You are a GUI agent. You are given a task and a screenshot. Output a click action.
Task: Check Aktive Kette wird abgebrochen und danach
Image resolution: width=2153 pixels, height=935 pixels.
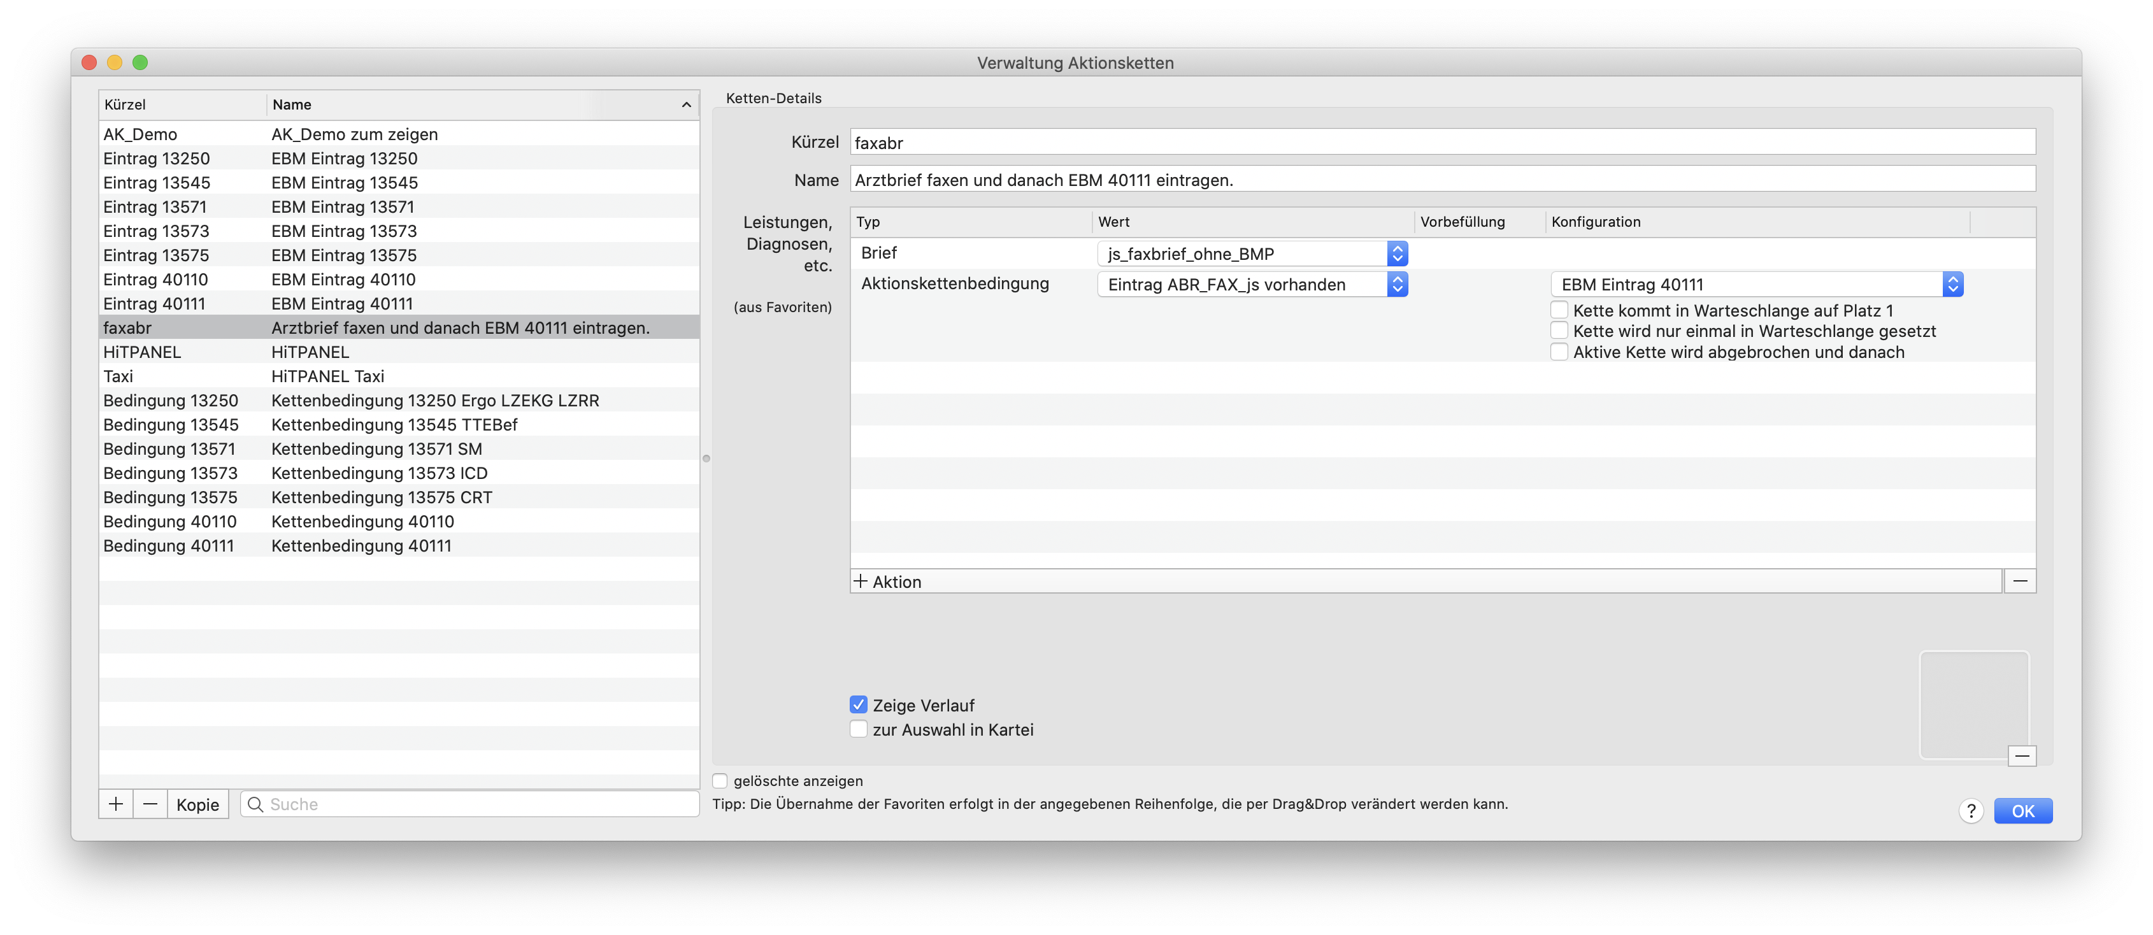[x=1559, y=352]
